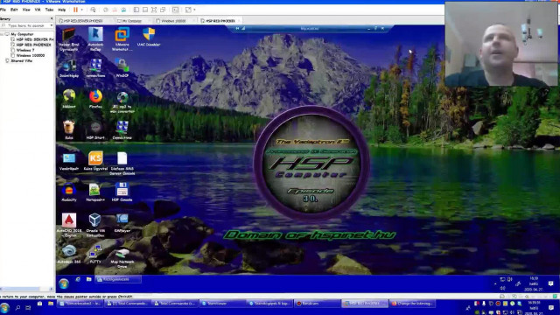Screen dimensions: 560x315
Task: Click the VMware pause/suspend button
Action: 75,10
